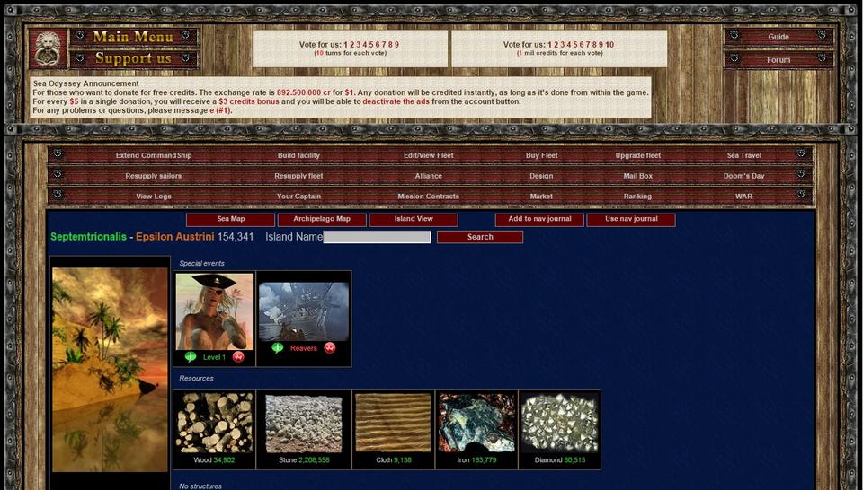Image resolution: width=863 pixels, height=490 pixels.
Task: Select the Wood resource image
Action: tap(214, 423)
